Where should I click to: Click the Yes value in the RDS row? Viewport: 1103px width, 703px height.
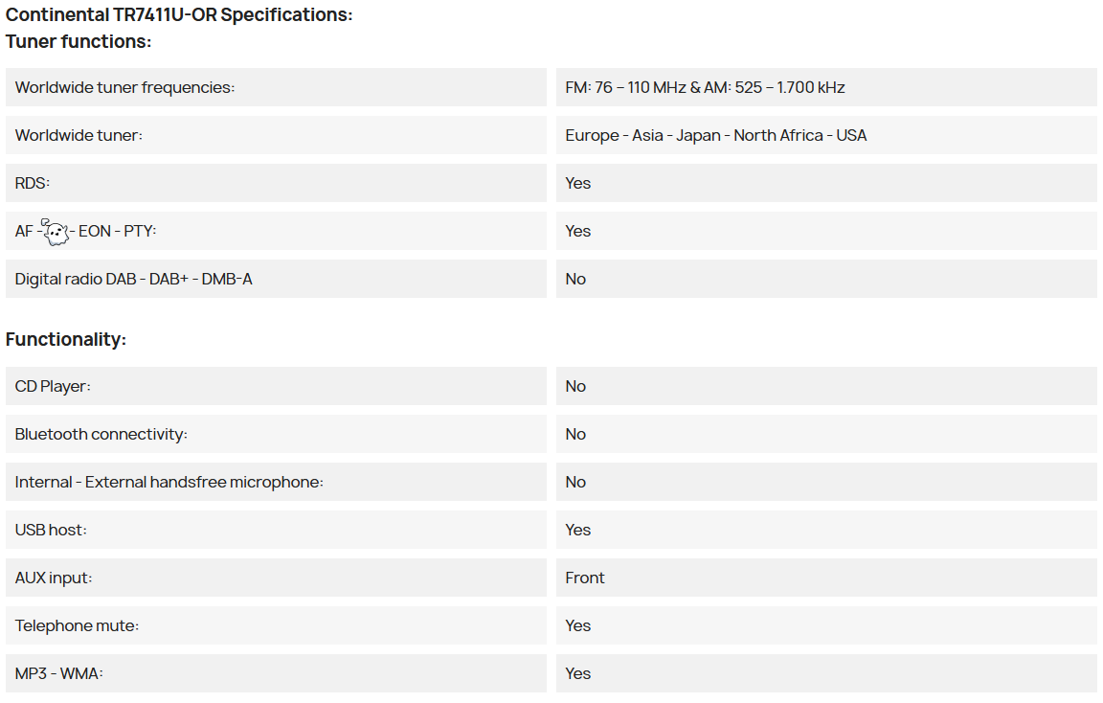coord(577,183)
